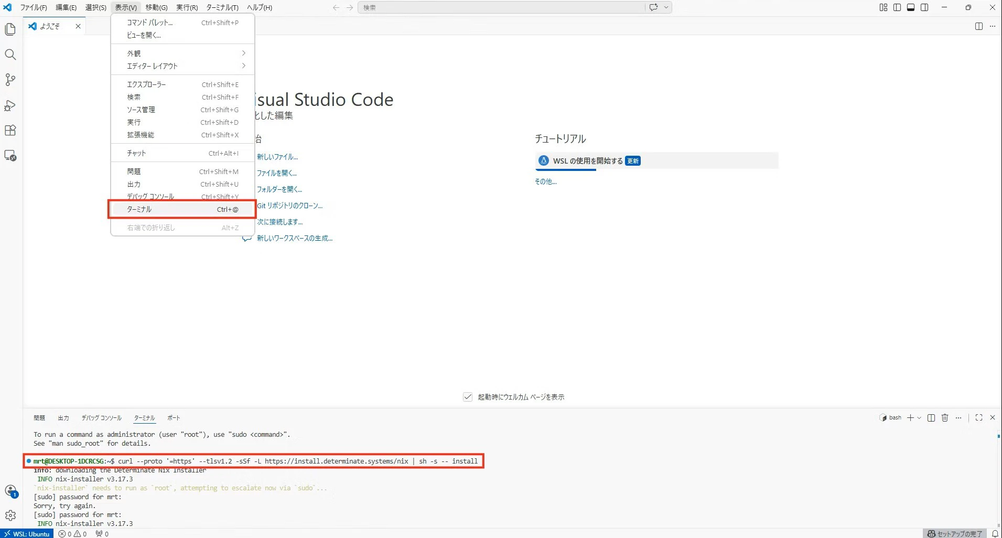Close the ようこそ tab
This screenshot has width=1002, height=538.
(78, 26)
